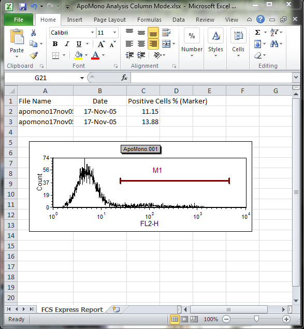Select cell C2 with value 11.15

click(143, 111)
